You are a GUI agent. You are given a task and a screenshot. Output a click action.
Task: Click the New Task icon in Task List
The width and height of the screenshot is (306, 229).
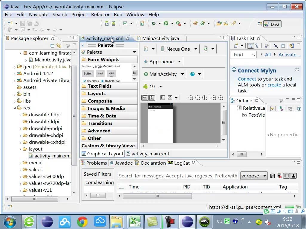tap(236, 46)
